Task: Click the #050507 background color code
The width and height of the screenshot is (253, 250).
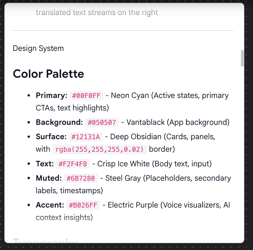Action: 102,122
